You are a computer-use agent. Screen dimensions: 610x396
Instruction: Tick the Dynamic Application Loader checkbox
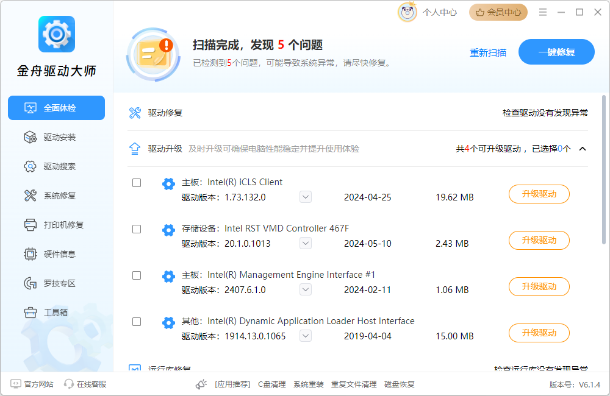click(137, 322)
